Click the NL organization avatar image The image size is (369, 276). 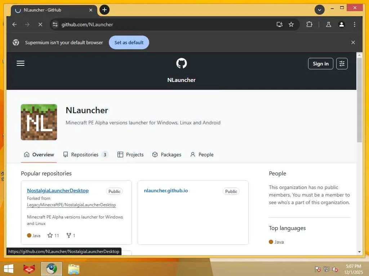pyautogui.click(x=39, y=122)
